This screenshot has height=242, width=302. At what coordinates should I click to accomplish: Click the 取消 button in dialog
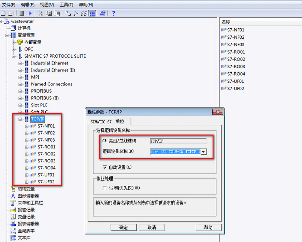(x=152, y=227)
